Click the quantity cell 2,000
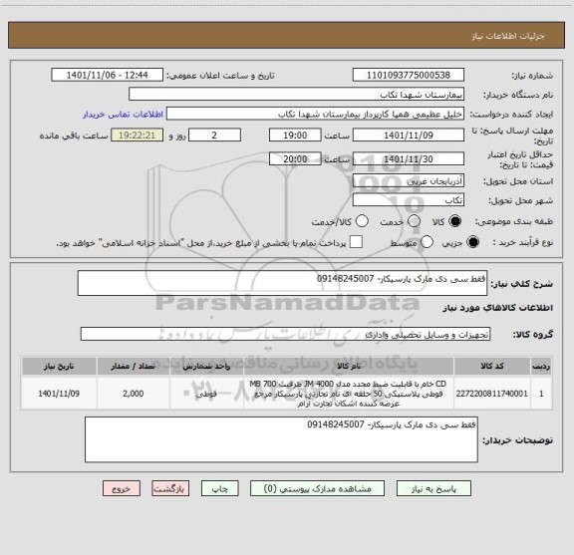The width and height of the screenshot is (574, 555). point(134,394)
